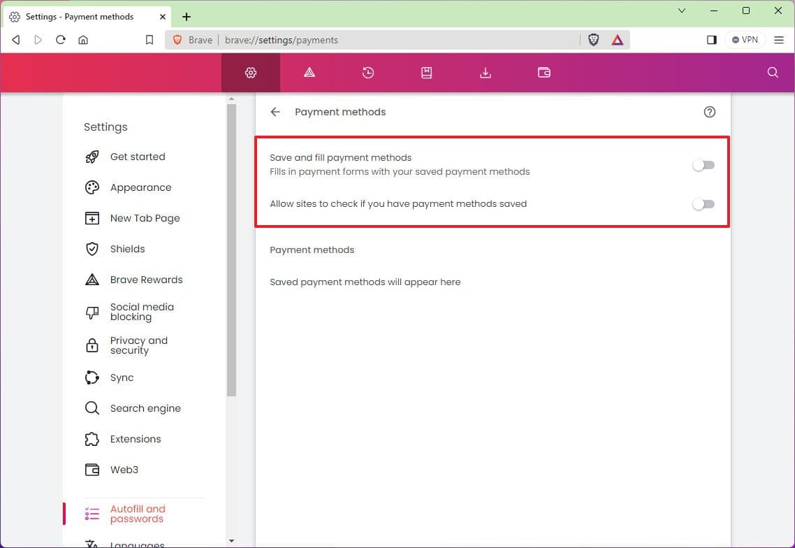Enable Save and fill payment methods
Image resolution: width=795 pixels, height=548 pixels.
click(703, 165)
